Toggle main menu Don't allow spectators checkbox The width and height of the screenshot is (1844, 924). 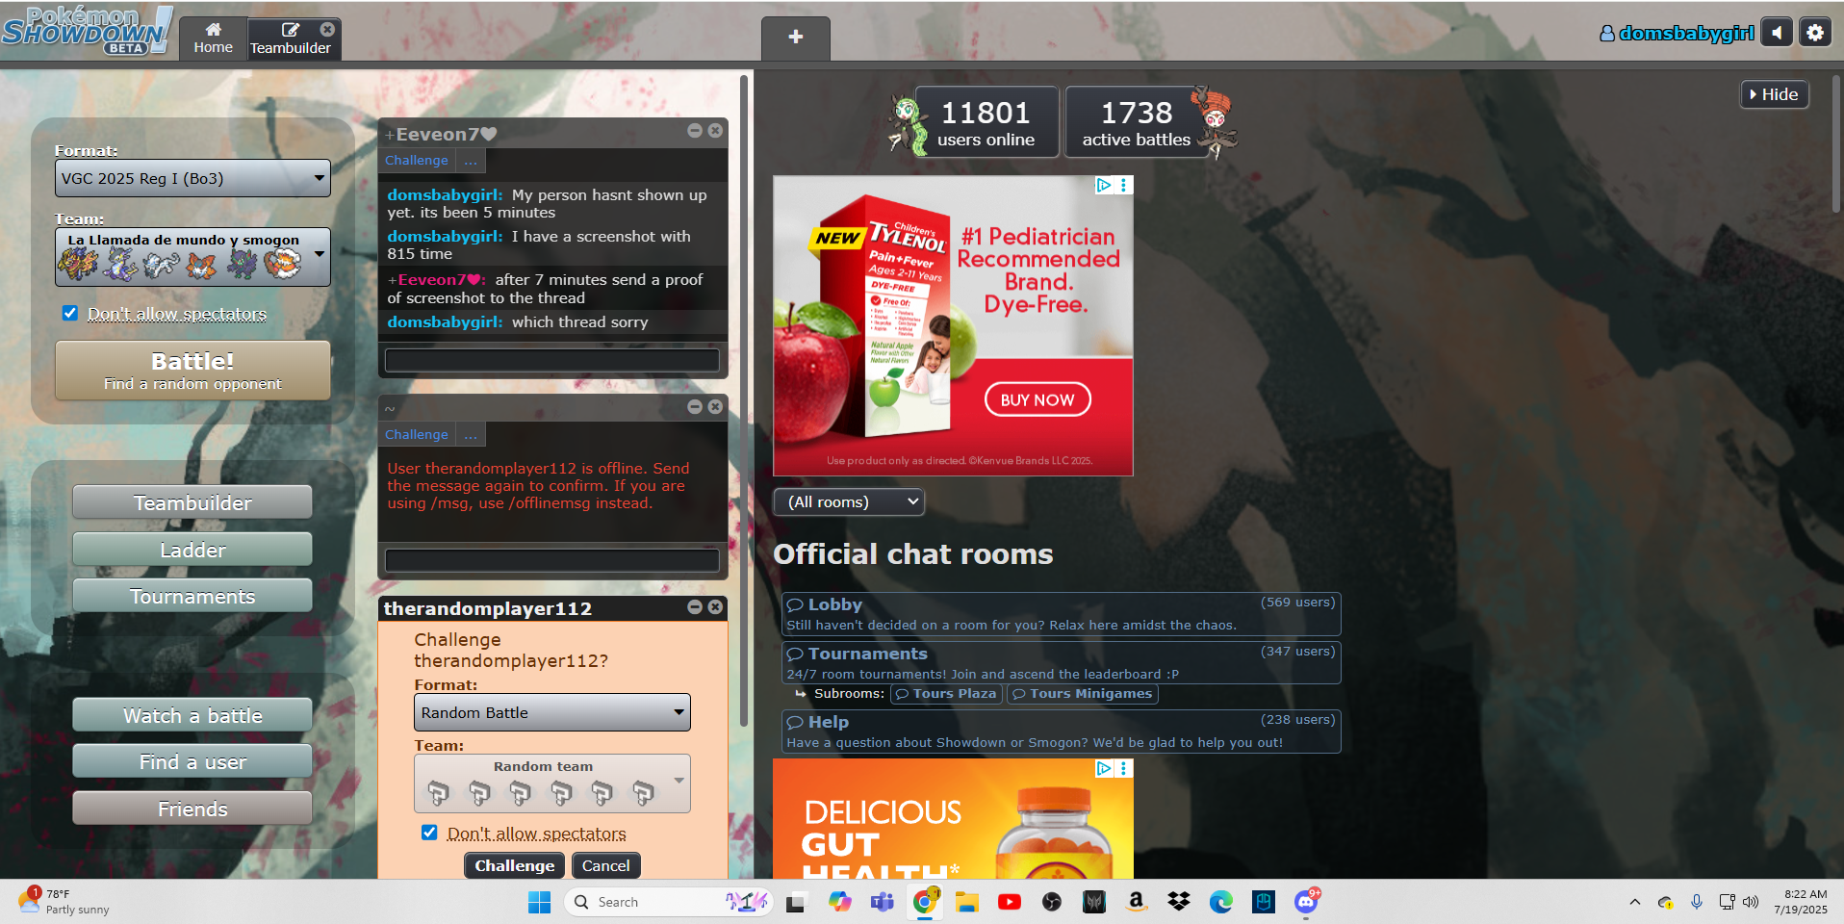(70, 313)
